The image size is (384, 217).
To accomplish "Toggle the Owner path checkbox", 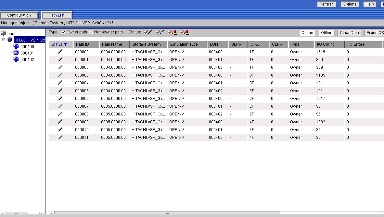I will pyautogui.click(x=63, y=32).
